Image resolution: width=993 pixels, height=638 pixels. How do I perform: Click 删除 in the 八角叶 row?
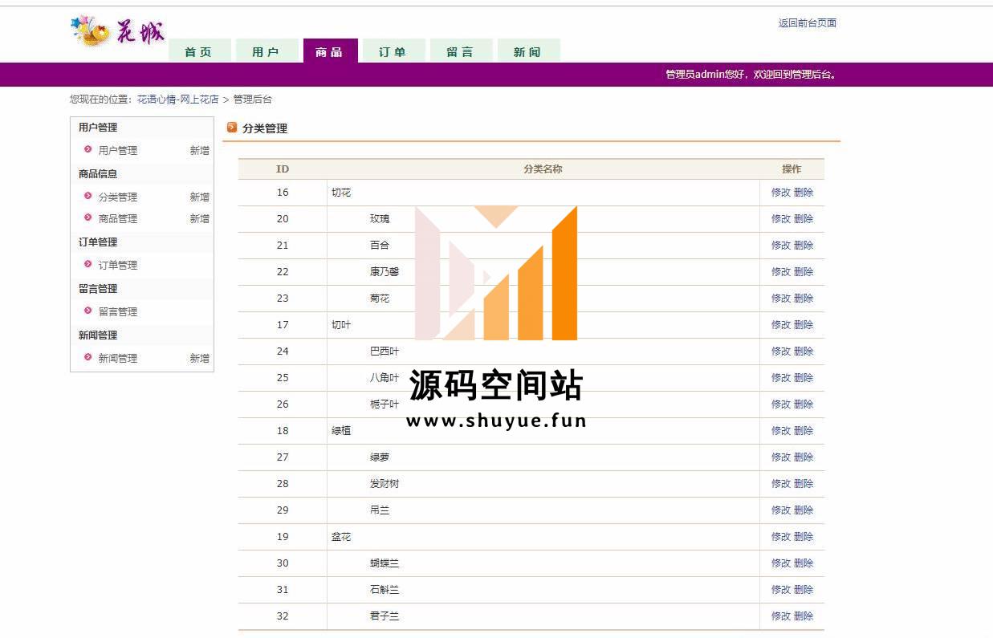pos(804,378)
